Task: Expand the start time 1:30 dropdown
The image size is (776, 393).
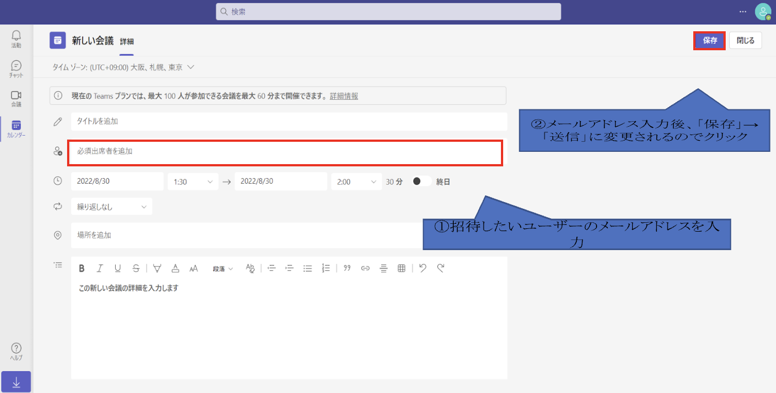Action: pyautogui.click(x=193, y=181)
